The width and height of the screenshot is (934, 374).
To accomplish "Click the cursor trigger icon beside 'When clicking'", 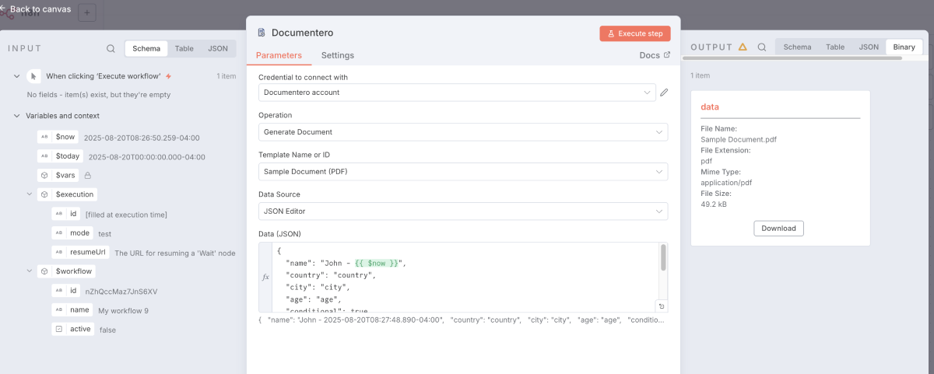I will pos(33,76).
